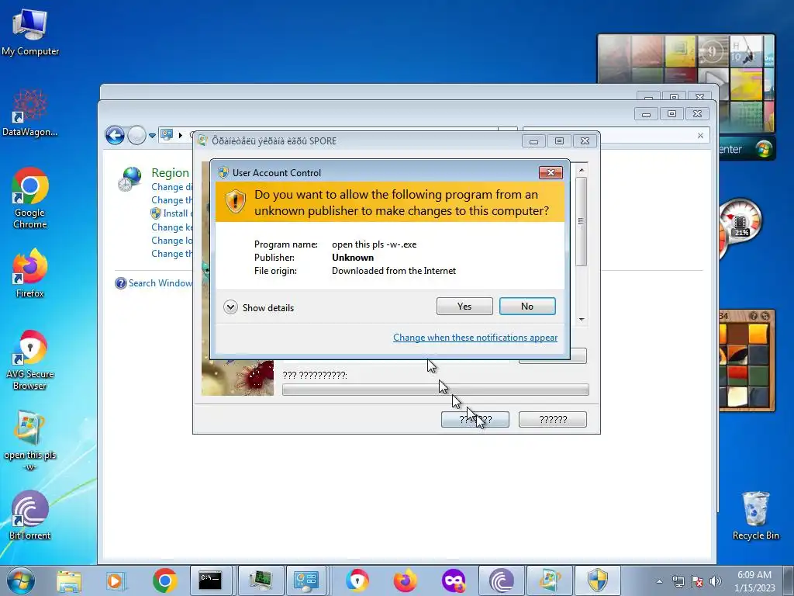Open AVG Secure Browser desktop shortcut
Screen dimensions: 794x596
(x=30, y=360)
